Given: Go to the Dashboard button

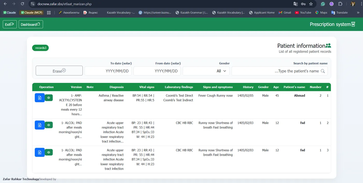Looking at the screenshot, I should [x=31, y=24].
